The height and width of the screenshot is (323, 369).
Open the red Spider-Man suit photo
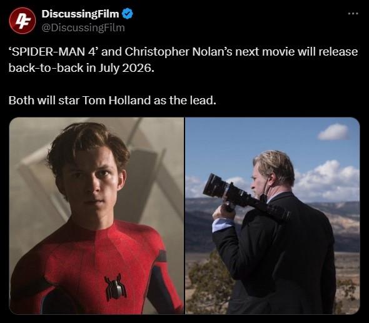[96, 216]
